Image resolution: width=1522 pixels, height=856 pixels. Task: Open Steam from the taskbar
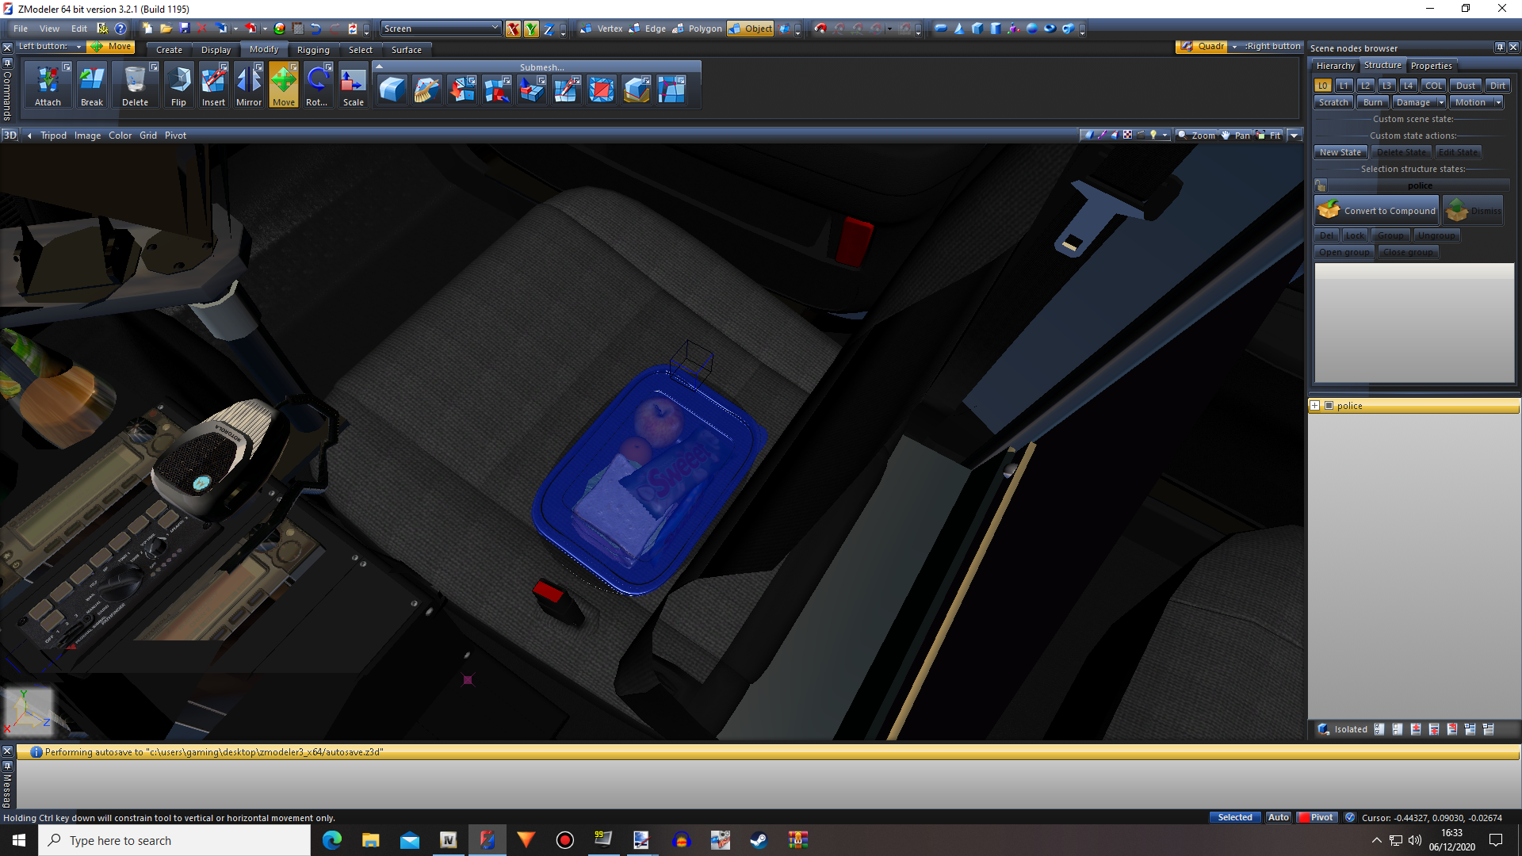pyautogui.click(x=759, y=840)
